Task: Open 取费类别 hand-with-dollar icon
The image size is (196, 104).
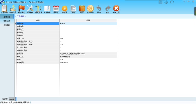Action: pos(13,9)
